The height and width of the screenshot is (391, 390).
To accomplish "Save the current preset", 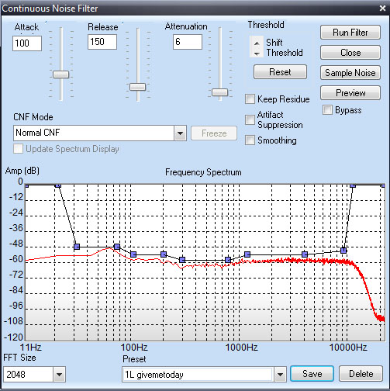I will (312, 374).
